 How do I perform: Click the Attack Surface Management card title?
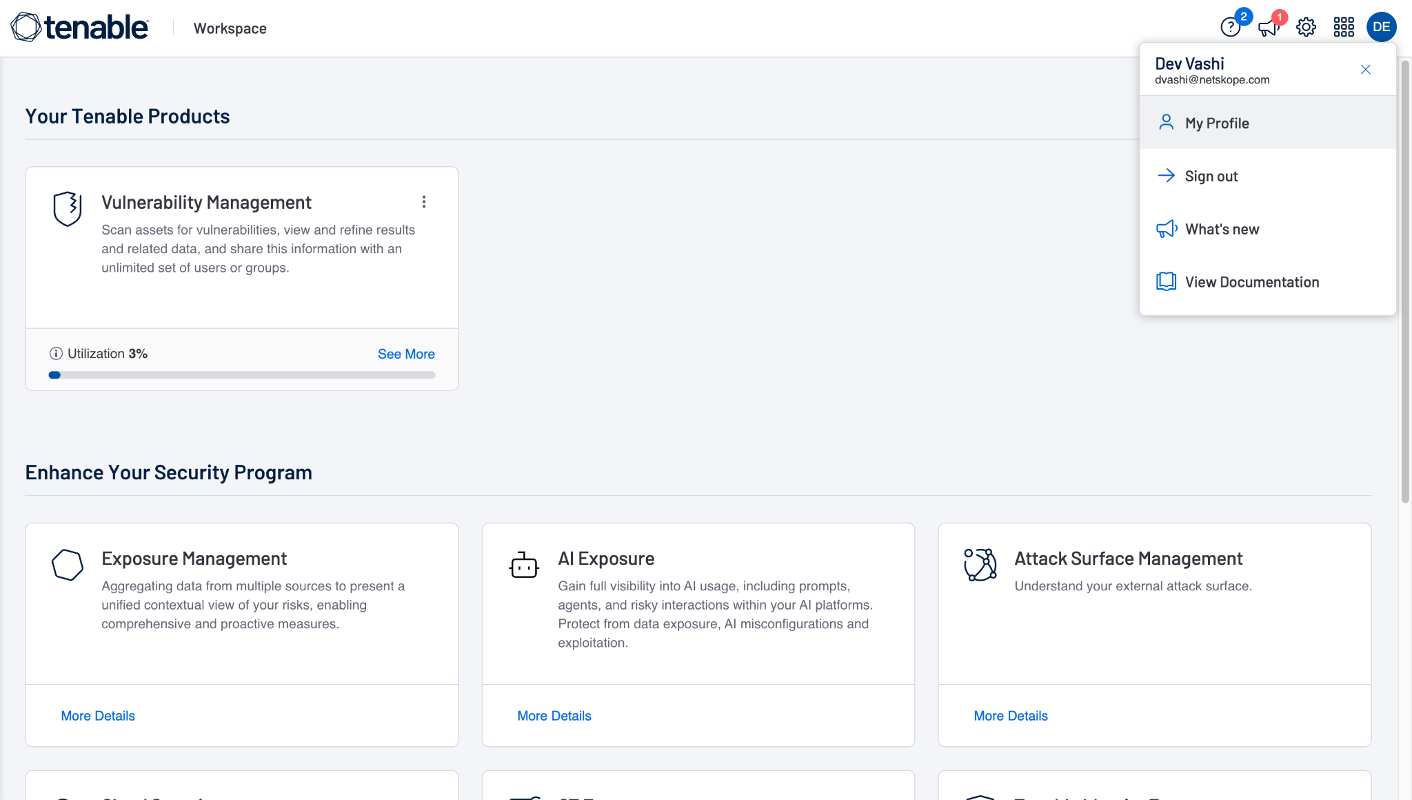1128,559
